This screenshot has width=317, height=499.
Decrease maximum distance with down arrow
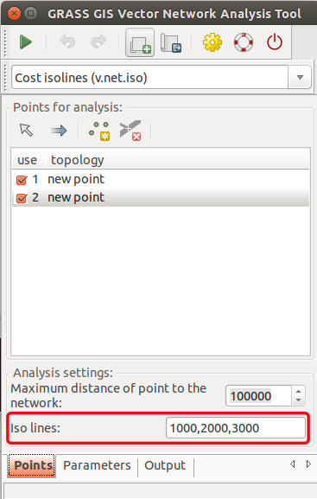(x=298, y=400)
